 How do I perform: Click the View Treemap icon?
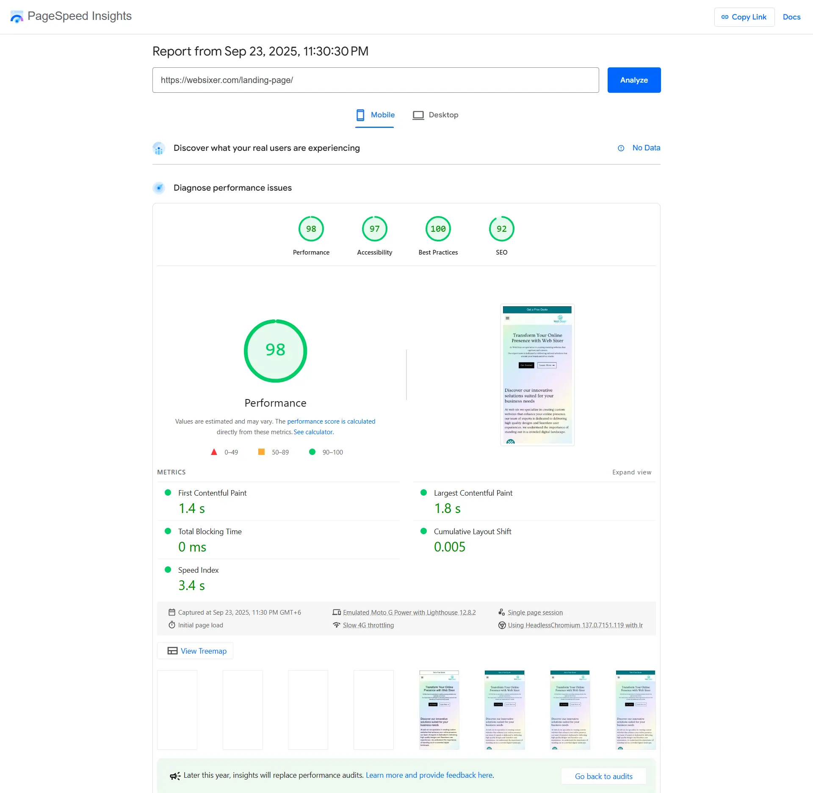click(172, 651)
